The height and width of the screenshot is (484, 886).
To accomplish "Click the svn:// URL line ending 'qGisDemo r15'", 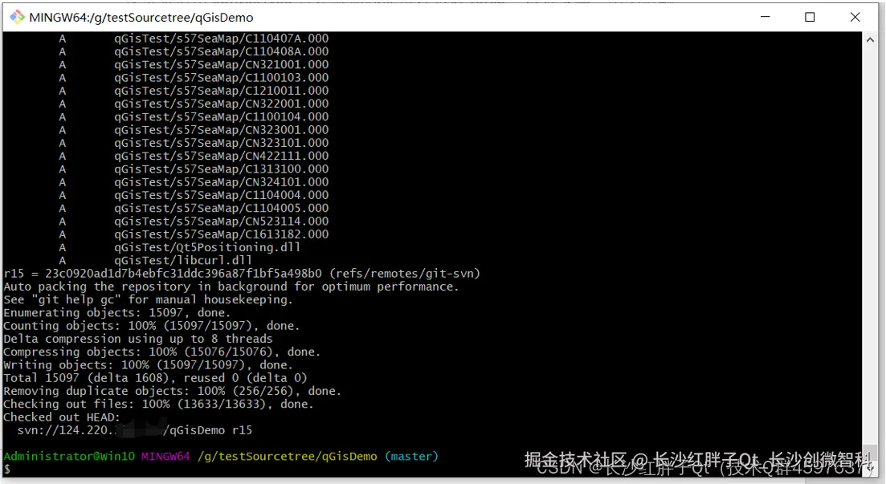I will (134, 429).
